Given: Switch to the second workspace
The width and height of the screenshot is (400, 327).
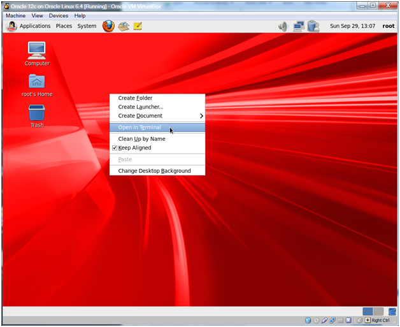Looking at the screenshot, I should pos(378,312).
